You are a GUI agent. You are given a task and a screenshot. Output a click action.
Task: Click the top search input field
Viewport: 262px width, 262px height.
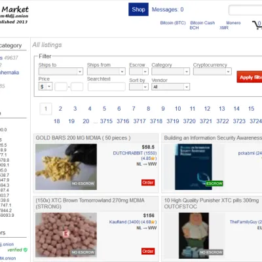point(246,10)
